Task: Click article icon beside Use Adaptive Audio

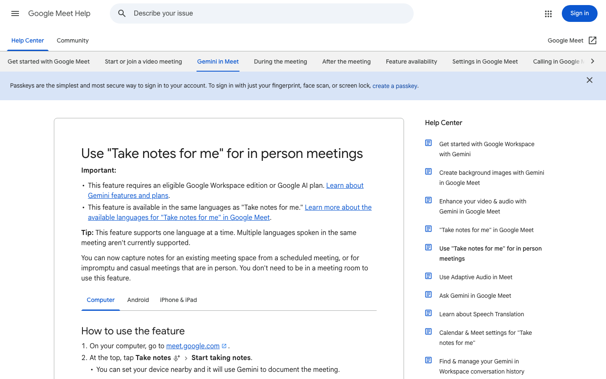Action: coord(428,276)
